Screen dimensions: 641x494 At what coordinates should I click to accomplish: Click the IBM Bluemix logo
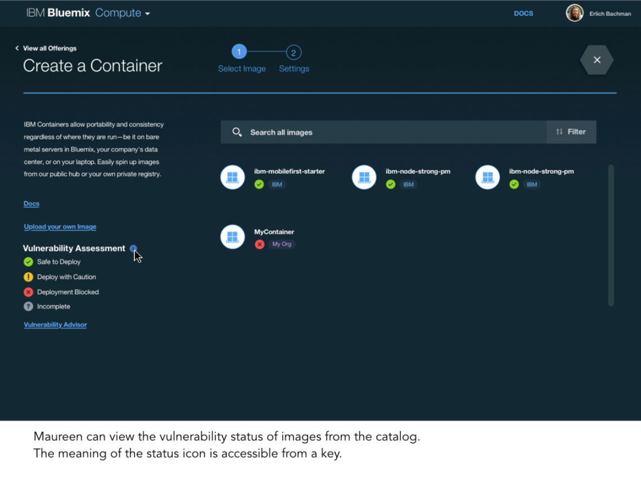58,13
